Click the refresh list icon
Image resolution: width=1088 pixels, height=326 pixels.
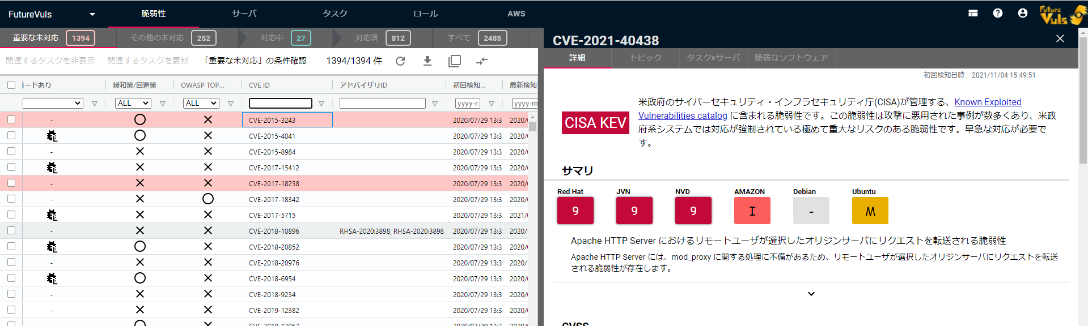point(400,61)
